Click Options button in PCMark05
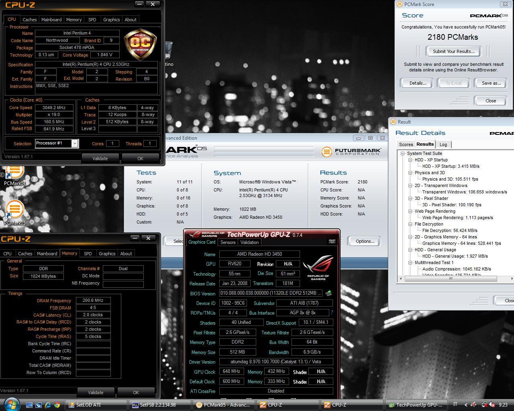 pyautogui.click(x=365, y=241)
